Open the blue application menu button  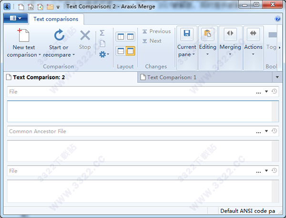point(16,18)
